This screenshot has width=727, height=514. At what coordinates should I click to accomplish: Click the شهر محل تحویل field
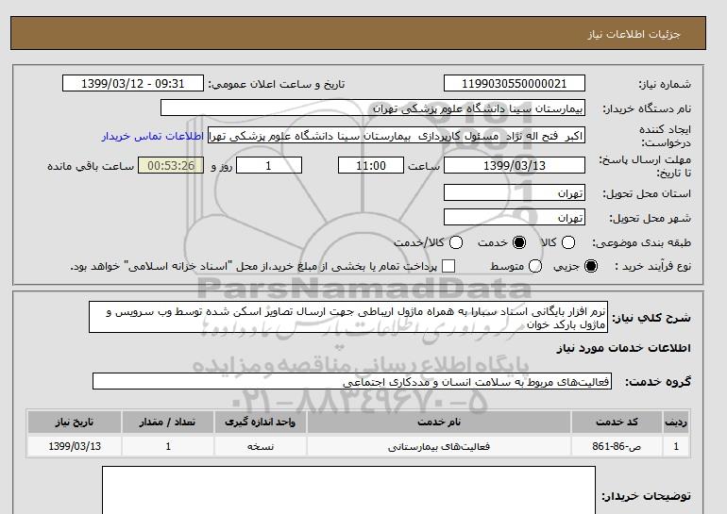point(515,217)
